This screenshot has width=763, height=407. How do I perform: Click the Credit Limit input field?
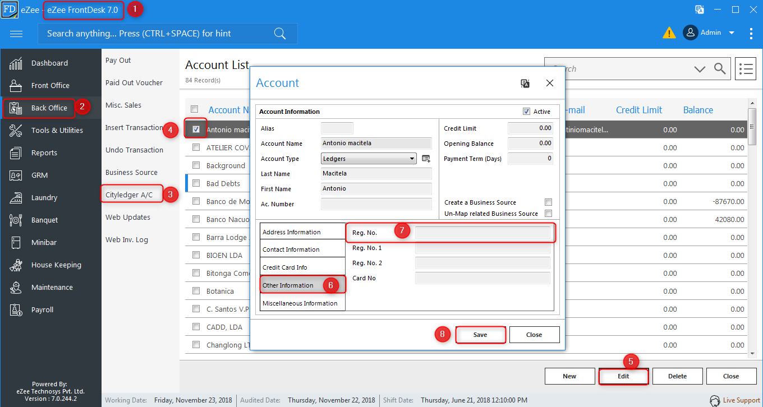[530, 128]
